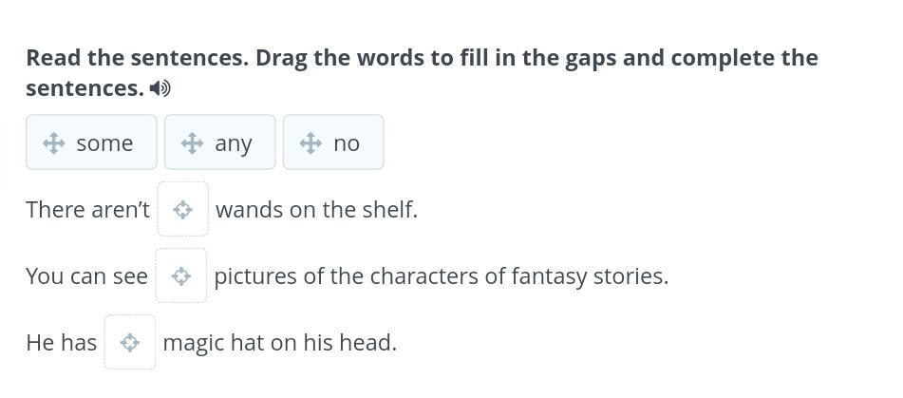The height and width of the screenshot is (398, 903).
Task: Pick the "some" word label
Action: tap(104, 142)
